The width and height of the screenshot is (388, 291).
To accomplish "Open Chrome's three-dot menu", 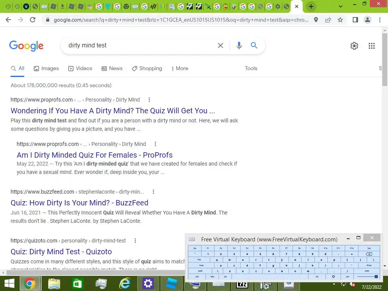I will [x=380, y=20].
